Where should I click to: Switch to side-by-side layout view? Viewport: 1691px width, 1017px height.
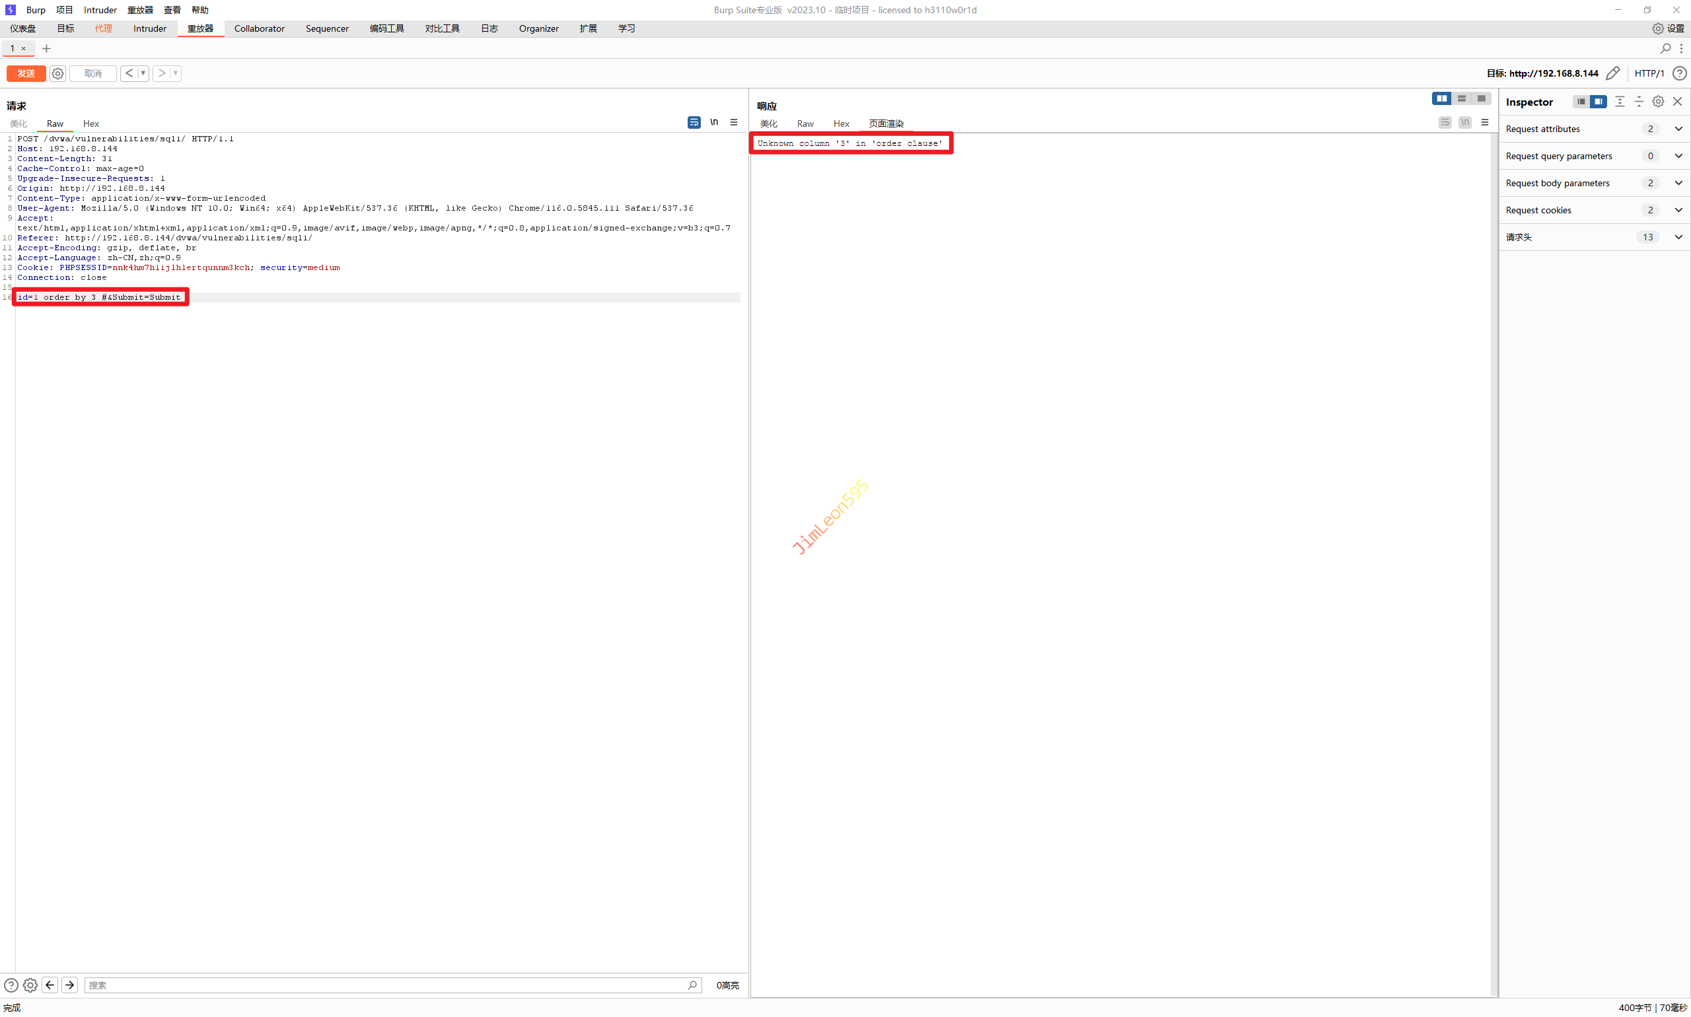[x=1441, y=98]
